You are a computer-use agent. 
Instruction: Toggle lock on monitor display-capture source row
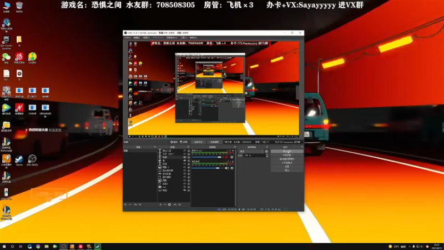pos(189,190)
